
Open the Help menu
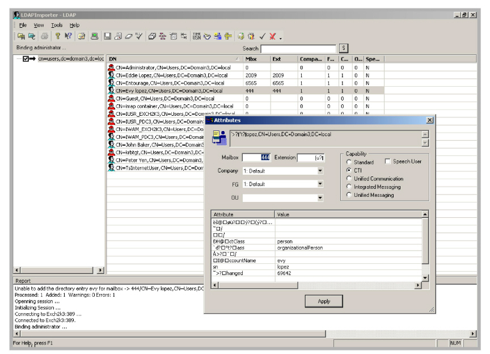click(x=74, y=25)
